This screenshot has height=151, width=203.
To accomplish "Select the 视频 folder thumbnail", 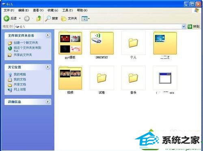I will 70,78.
